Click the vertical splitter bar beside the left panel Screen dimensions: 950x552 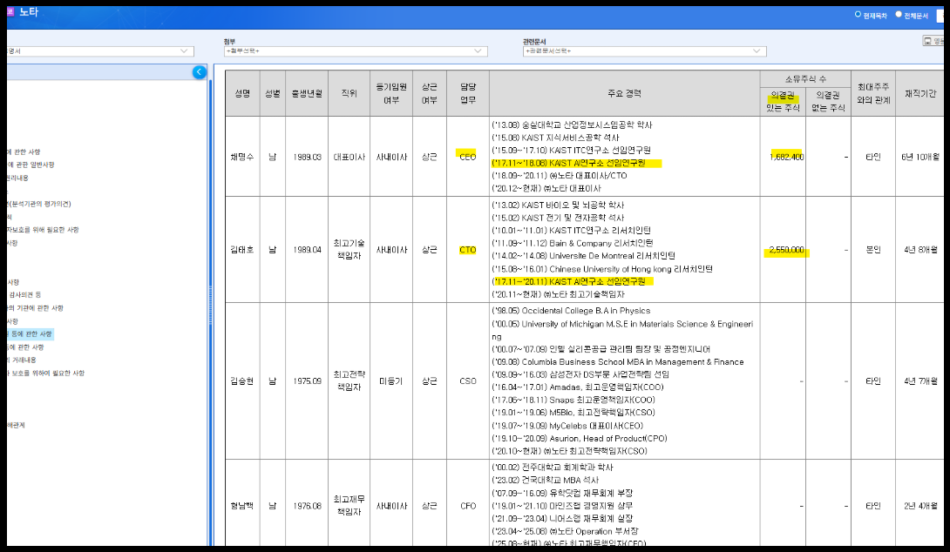pos(210,305)
